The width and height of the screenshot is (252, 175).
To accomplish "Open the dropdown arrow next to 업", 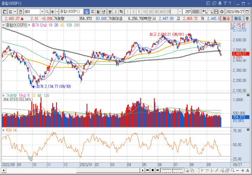I will [x=15, y=12].
